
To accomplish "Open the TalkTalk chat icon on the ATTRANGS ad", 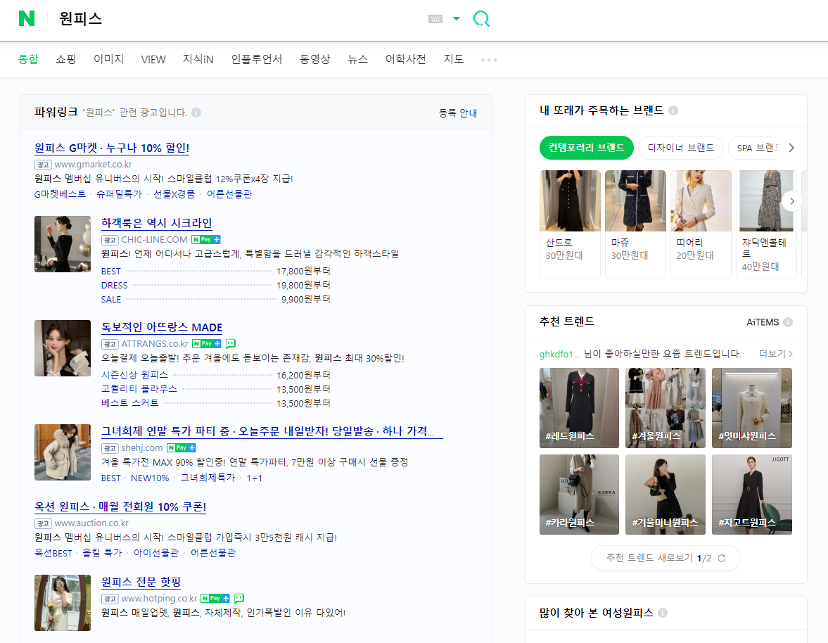I will point(230,343).
